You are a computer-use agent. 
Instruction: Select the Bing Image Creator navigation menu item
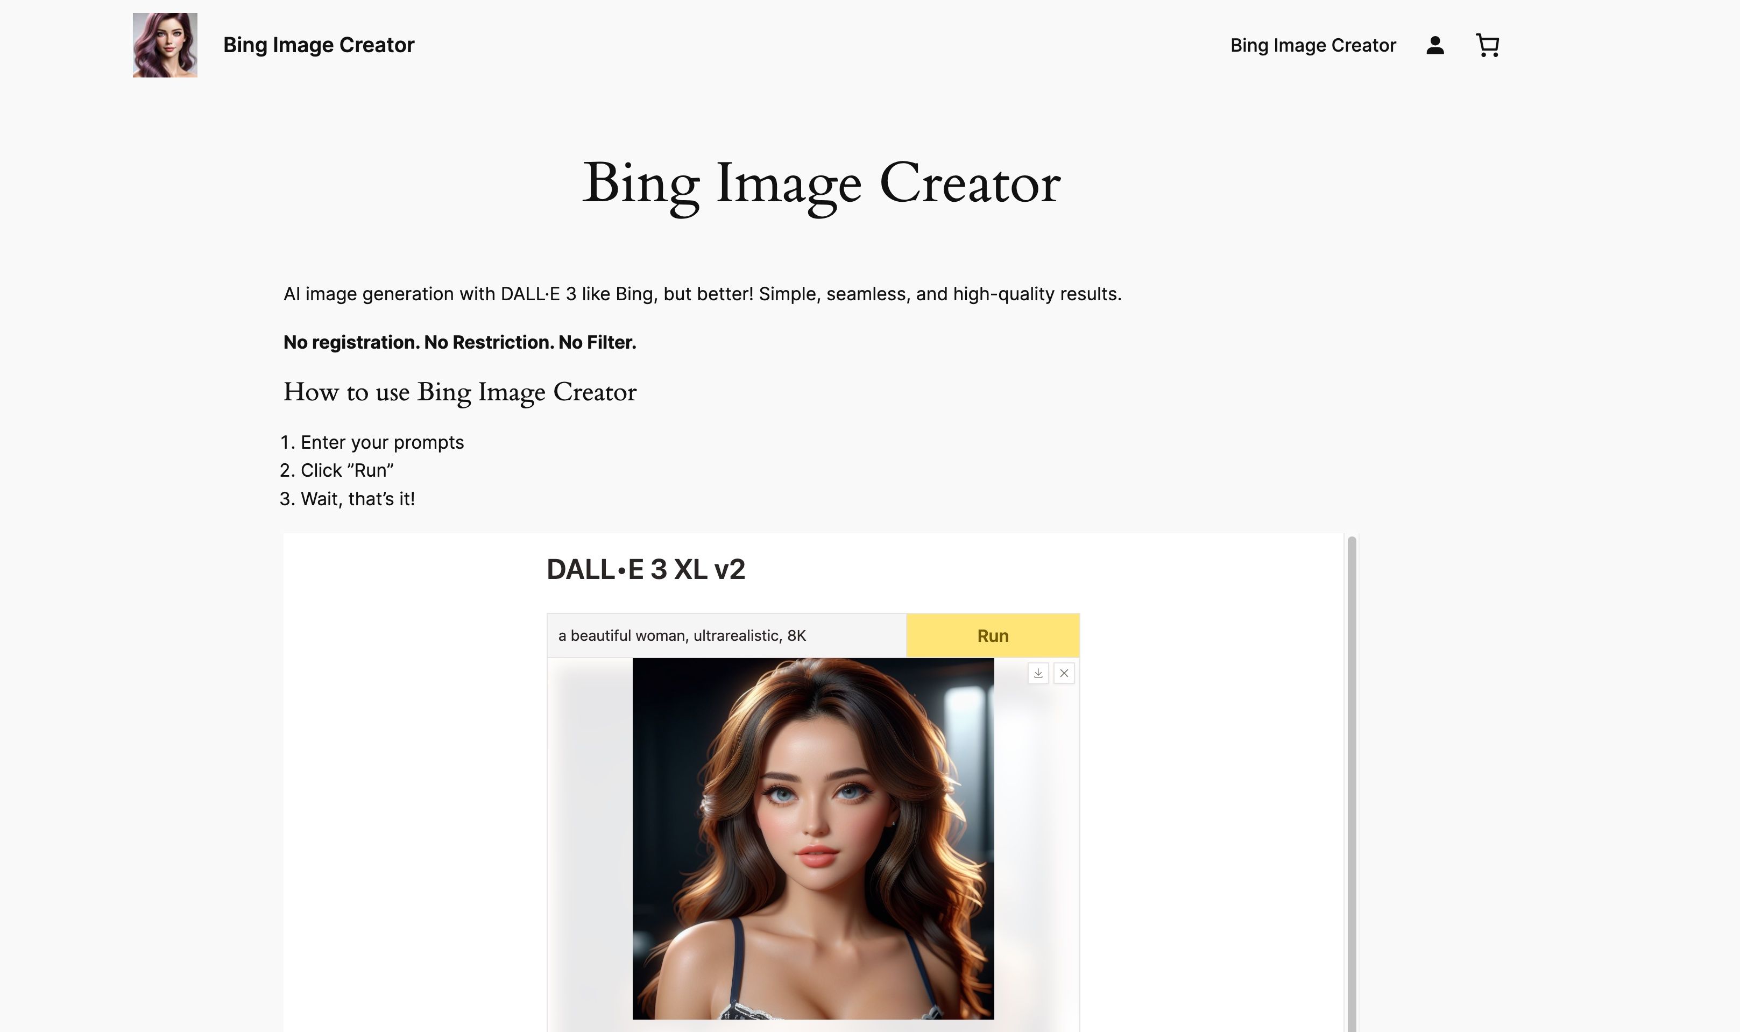point(1312,45)
